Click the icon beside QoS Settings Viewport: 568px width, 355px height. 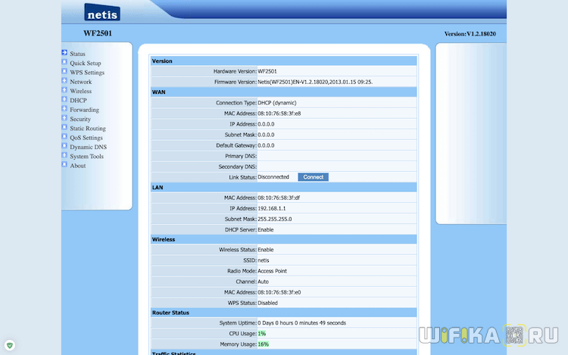[64, 136]
